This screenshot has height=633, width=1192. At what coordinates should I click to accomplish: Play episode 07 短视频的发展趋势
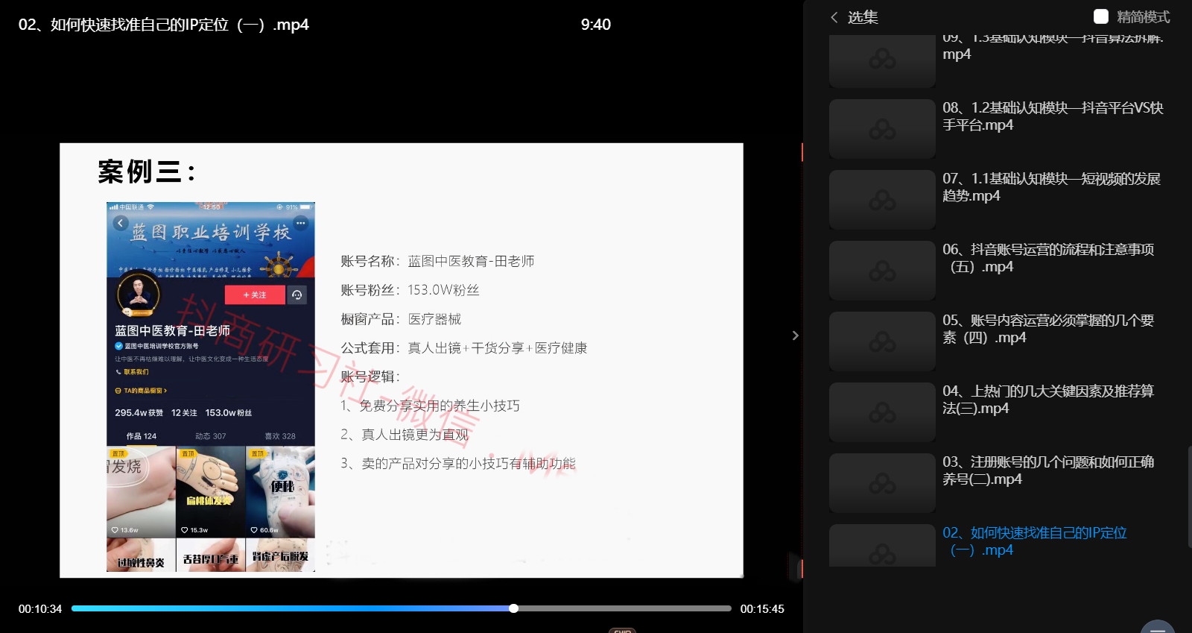pos(1050,187)
